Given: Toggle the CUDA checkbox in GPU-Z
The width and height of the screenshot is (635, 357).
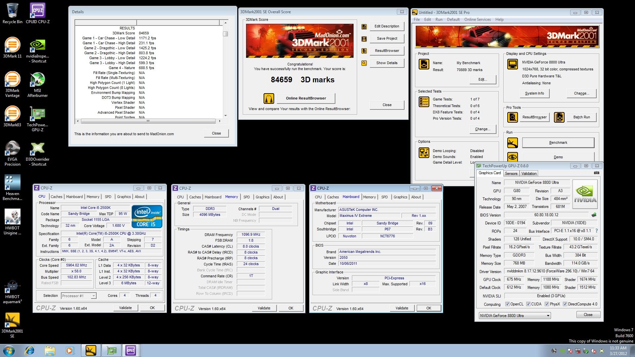Looking at the screenshot, I should pos(528,304).
